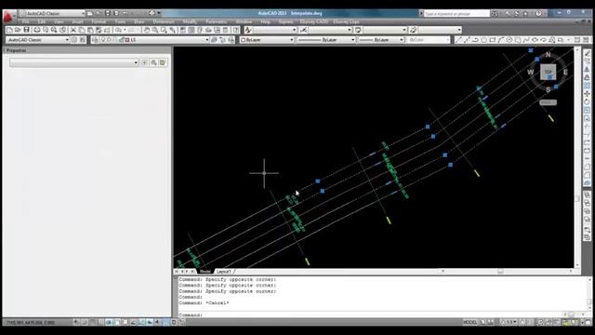The image size is (595, 335).
Task: Select the Zoom Realtime tool
Action: (x=155, y=30)
